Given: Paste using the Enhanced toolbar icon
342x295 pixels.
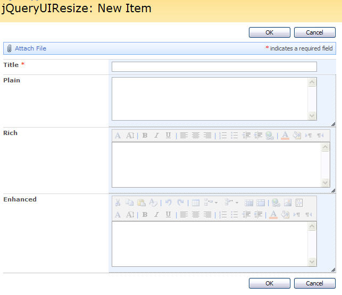Looking at the screenshot, I should [141, 203].
